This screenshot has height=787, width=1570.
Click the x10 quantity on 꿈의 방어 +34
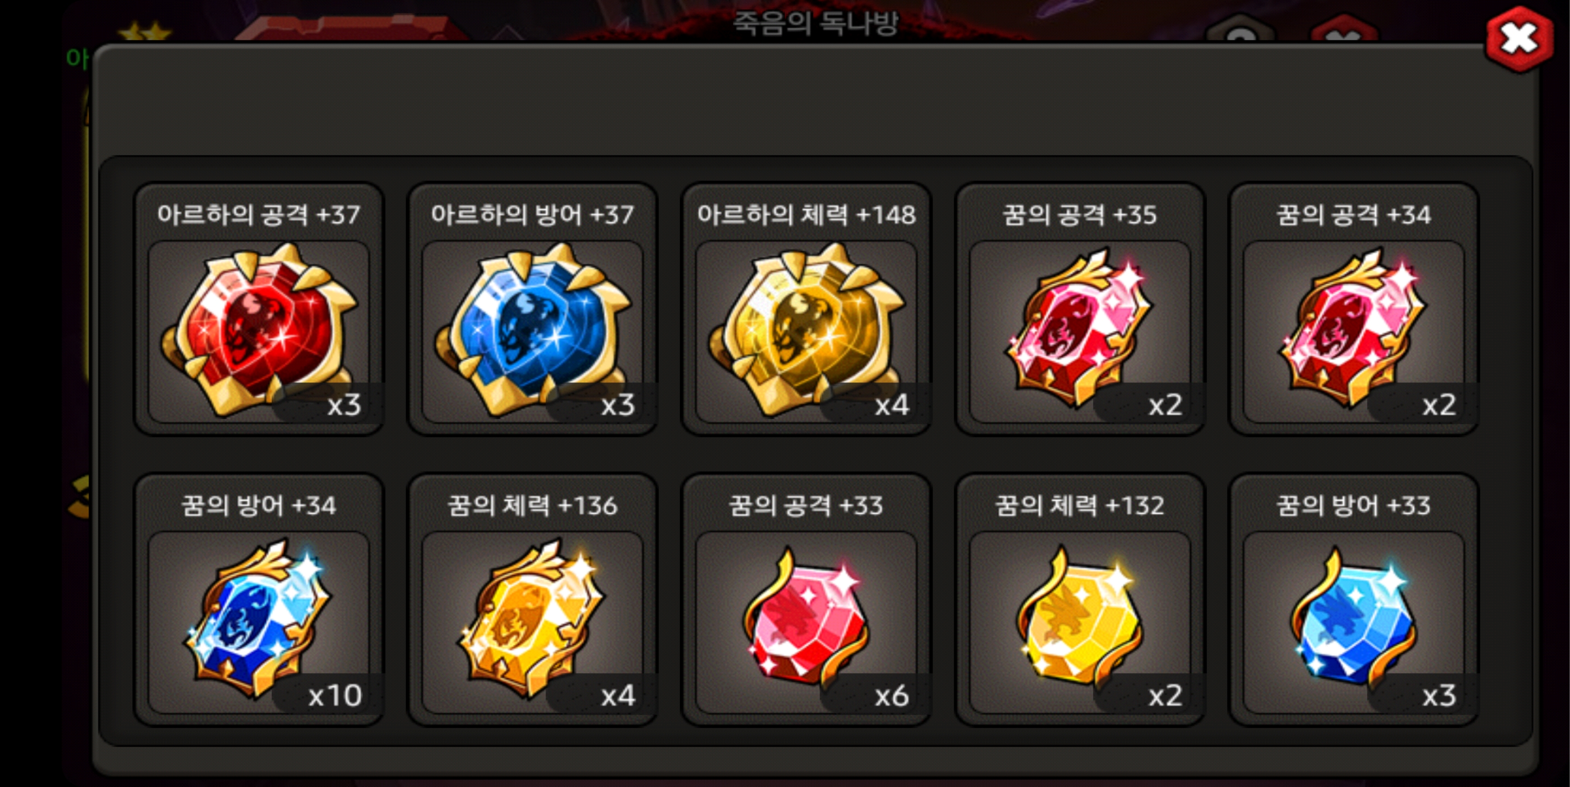point(335,696)
